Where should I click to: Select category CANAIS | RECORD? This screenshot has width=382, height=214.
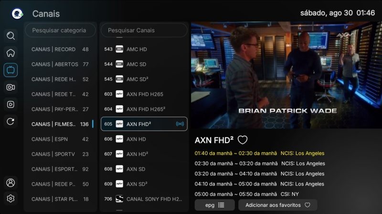click(60, 49)
